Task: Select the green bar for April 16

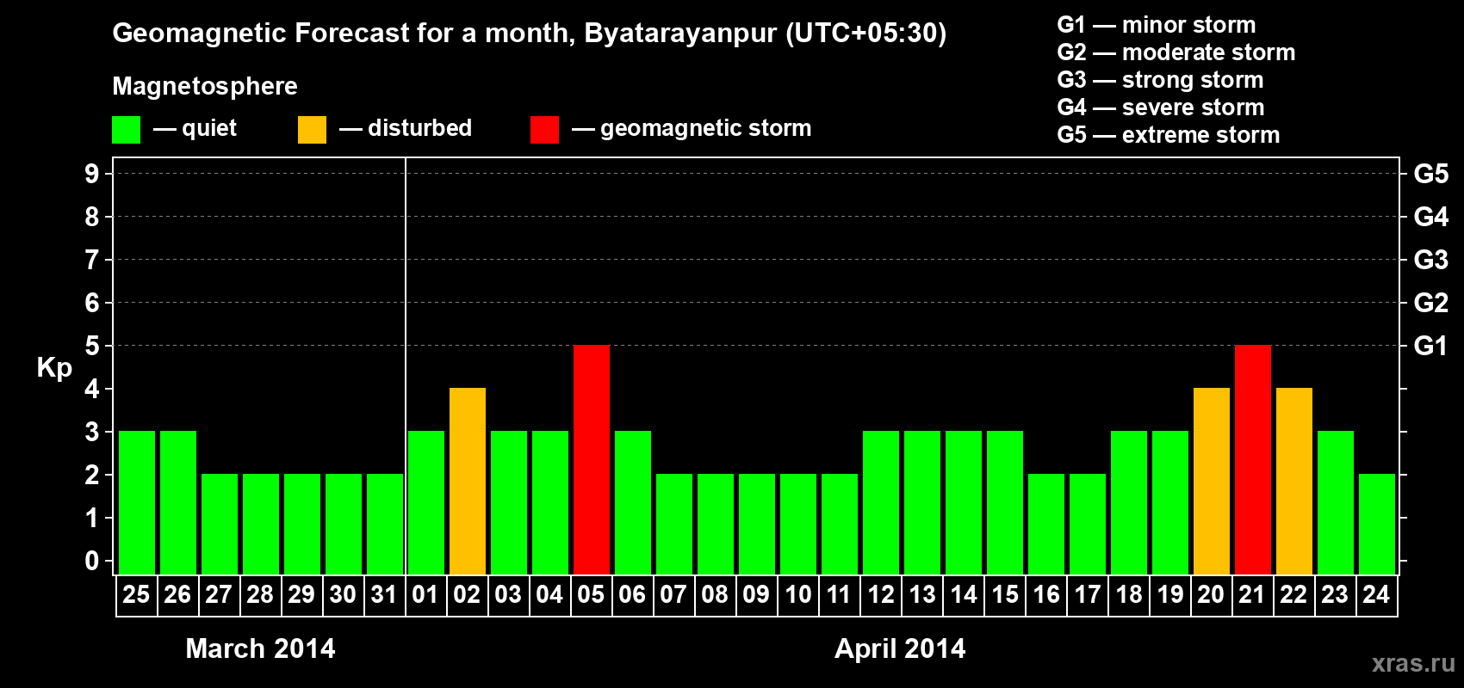Action: pos(1046,524)
